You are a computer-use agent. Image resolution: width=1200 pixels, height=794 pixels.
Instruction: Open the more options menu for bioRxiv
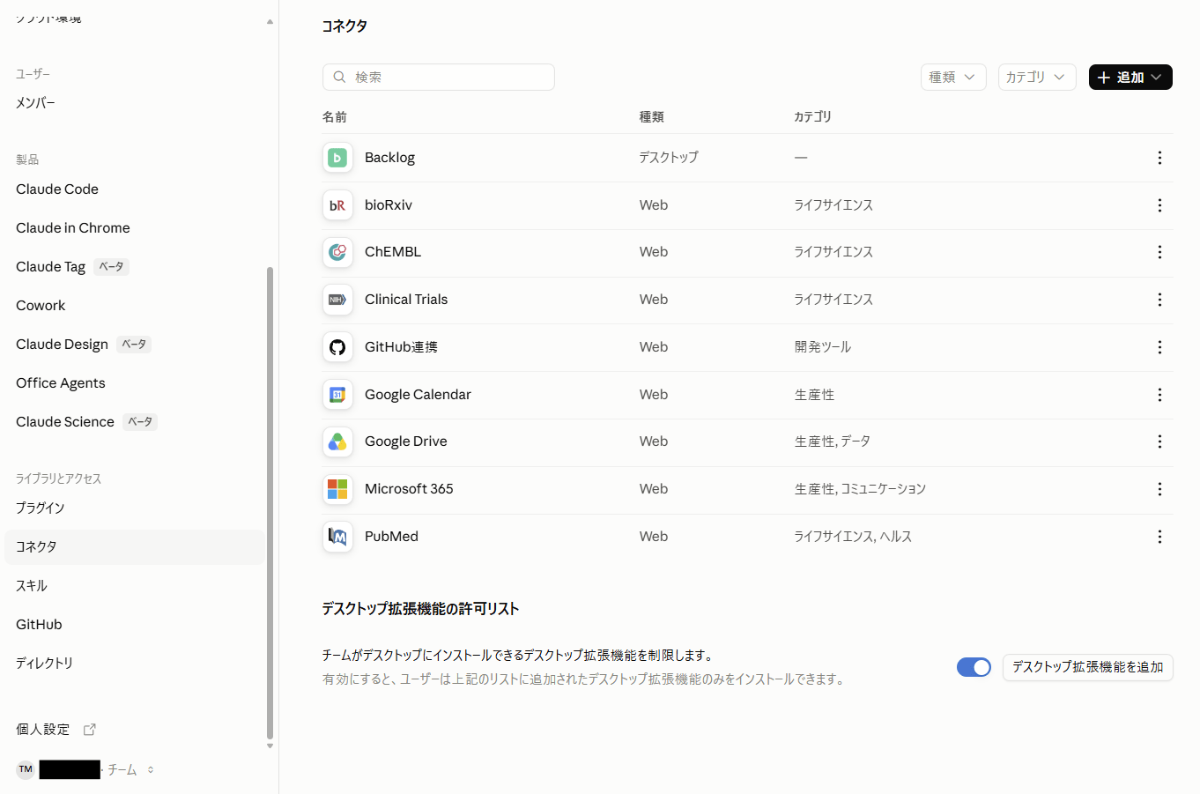1159,205
